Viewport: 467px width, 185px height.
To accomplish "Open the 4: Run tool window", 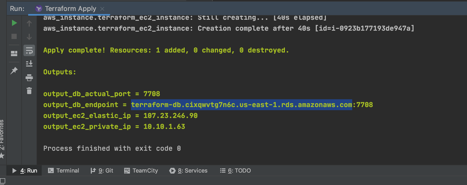I will [25, 170].
